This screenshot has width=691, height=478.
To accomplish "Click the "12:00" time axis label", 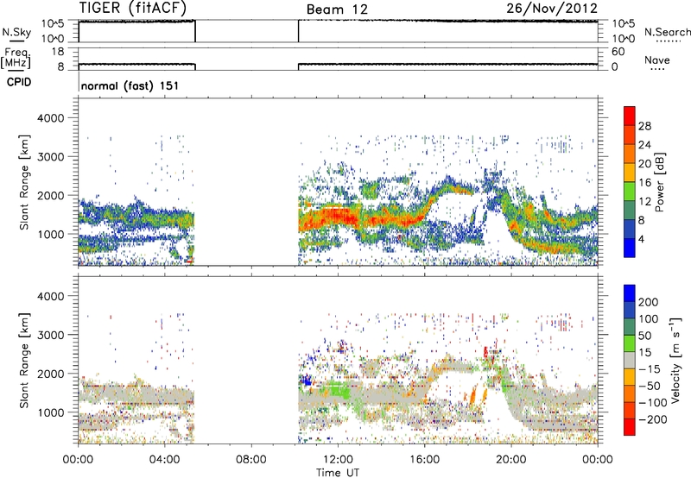I will [338, 460].
